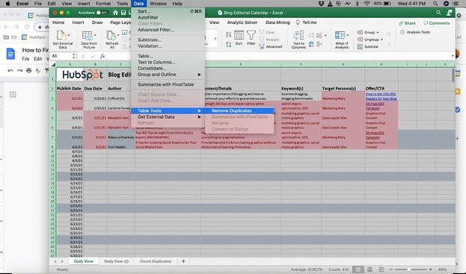Switch to Count Duplicates sheet tab
Image resolution: width=466 pixels, height=274 pixels.
tap(156, 261)
